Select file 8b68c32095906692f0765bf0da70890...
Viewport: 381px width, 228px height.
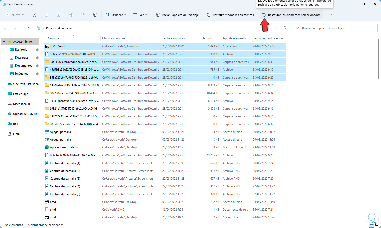tap(165, 54)
